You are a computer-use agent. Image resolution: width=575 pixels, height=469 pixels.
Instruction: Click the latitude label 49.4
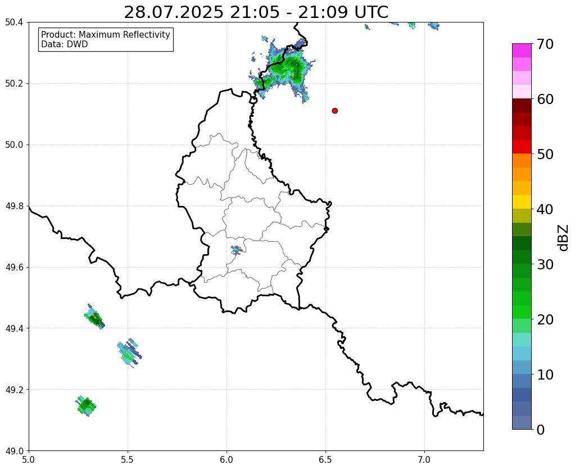(x=14, y=328)
